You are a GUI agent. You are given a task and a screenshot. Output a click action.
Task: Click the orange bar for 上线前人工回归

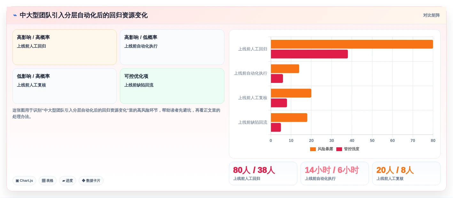click(x=352, y=44)
